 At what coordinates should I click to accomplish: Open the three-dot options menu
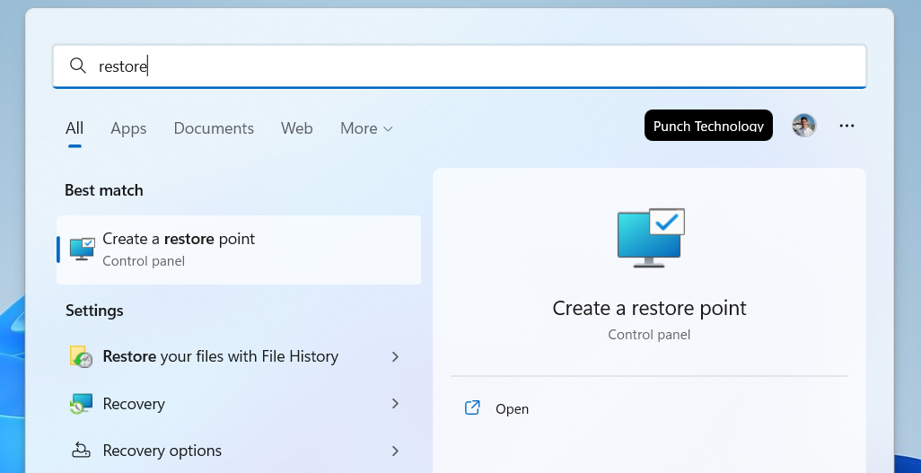846,125
